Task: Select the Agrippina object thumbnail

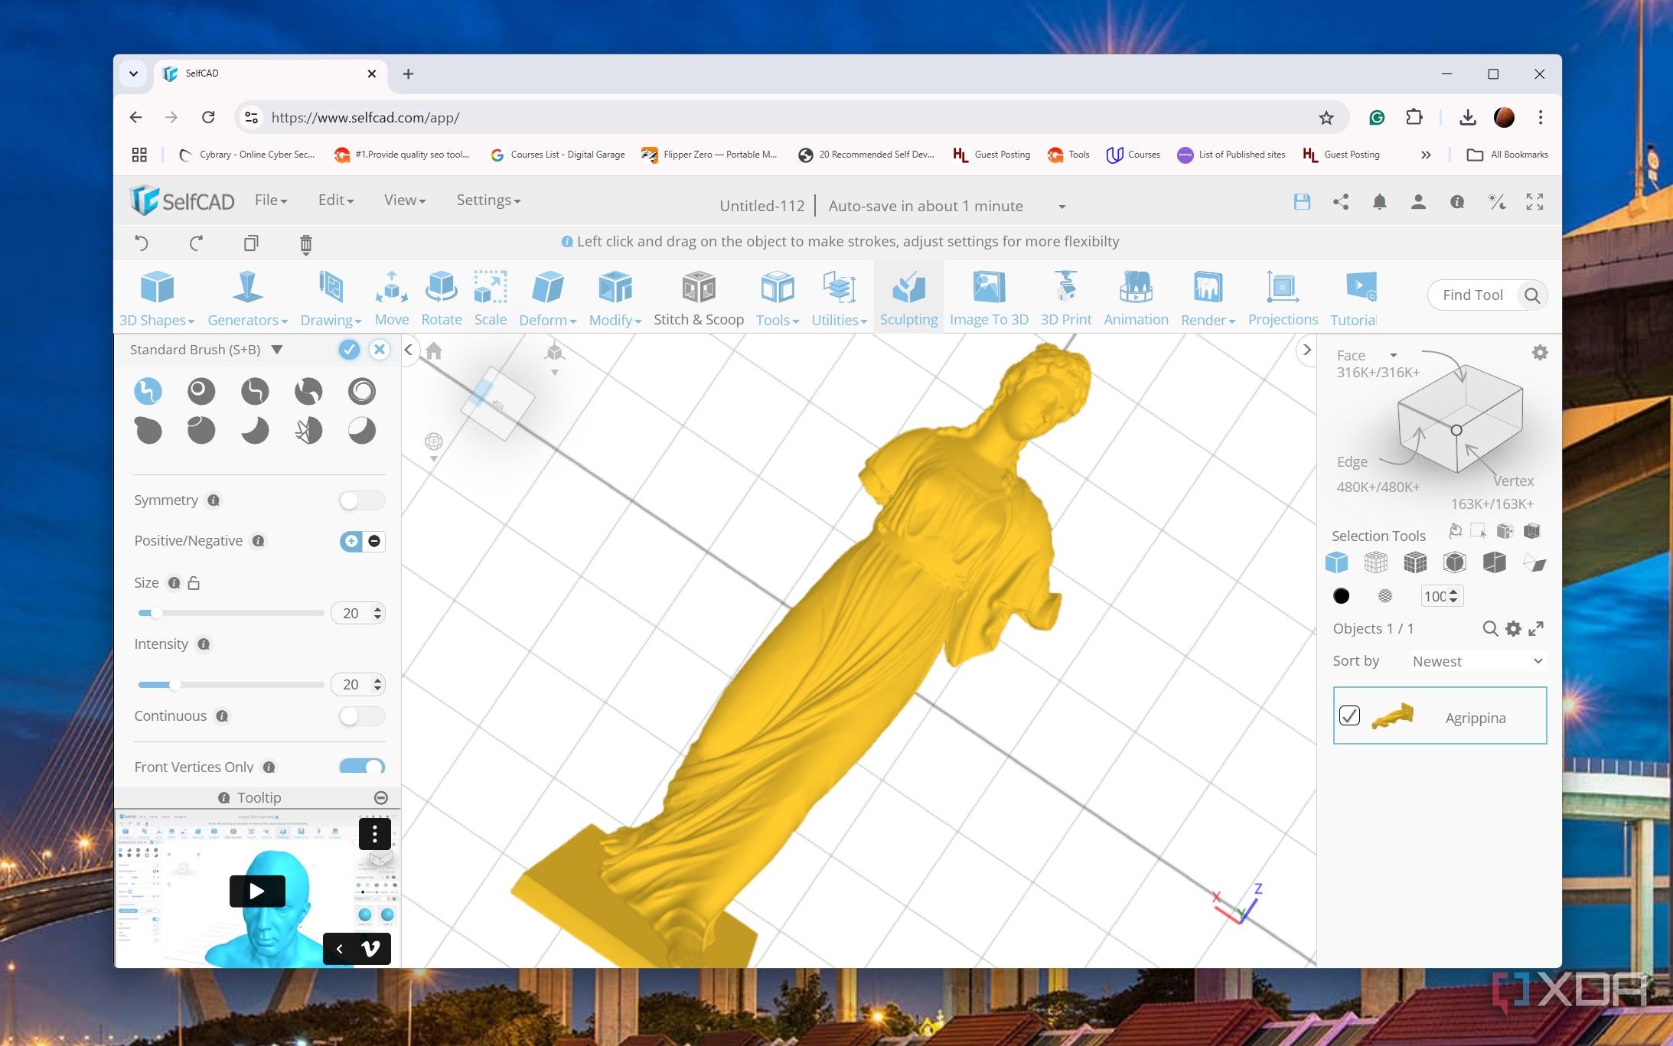Action: point(1392,716)
